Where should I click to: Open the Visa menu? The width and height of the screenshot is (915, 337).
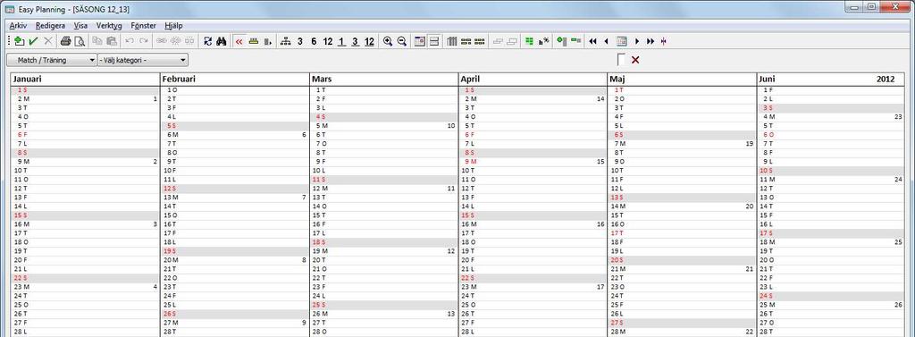pyautogui.click(x=80, y=26)
